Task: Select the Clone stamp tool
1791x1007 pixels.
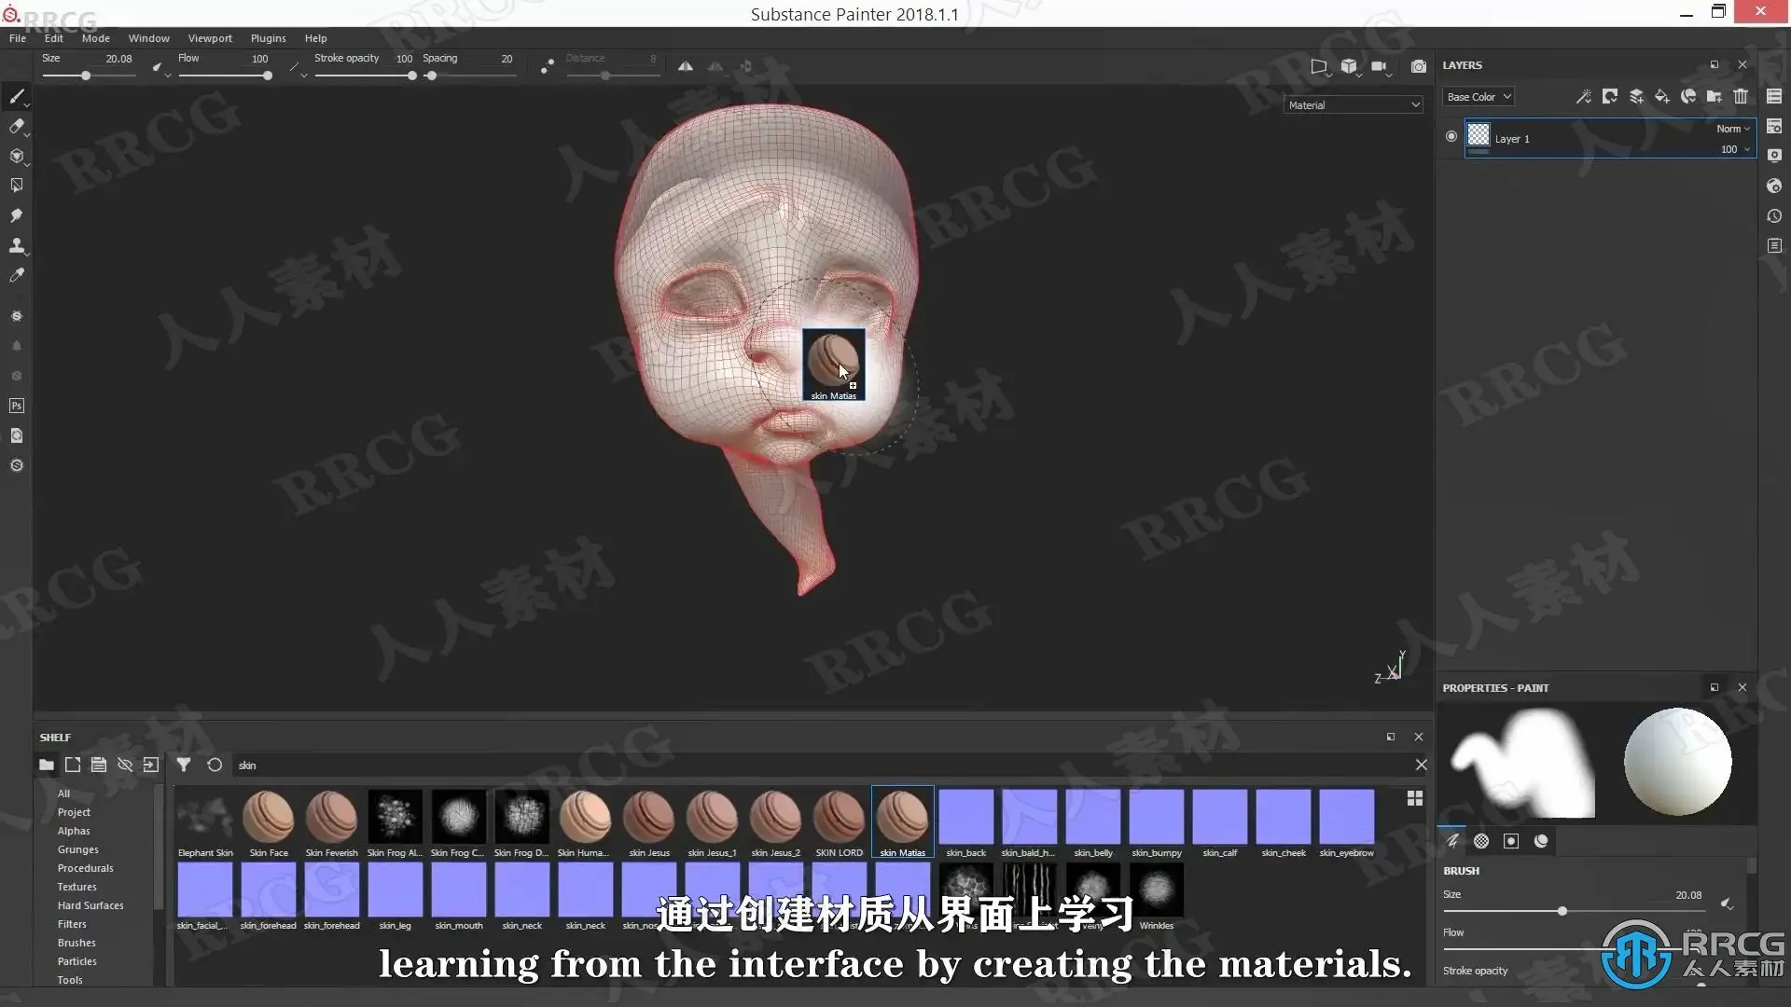Action: coord(17,246)
